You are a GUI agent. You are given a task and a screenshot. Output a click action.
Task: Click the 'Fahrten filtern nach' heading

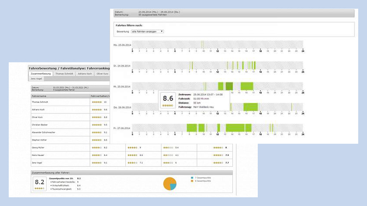(x=129, y=25)
